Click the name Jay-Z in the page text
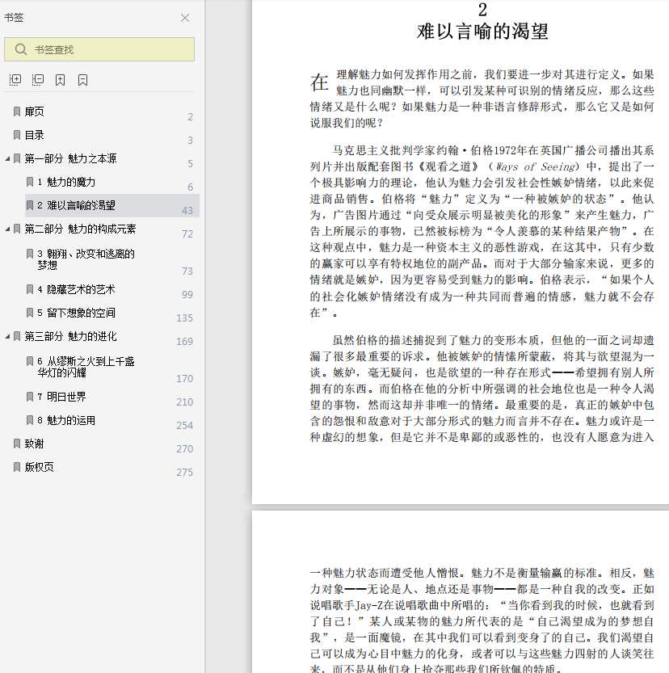The image size is (669, 673). (x=369, y=605)
